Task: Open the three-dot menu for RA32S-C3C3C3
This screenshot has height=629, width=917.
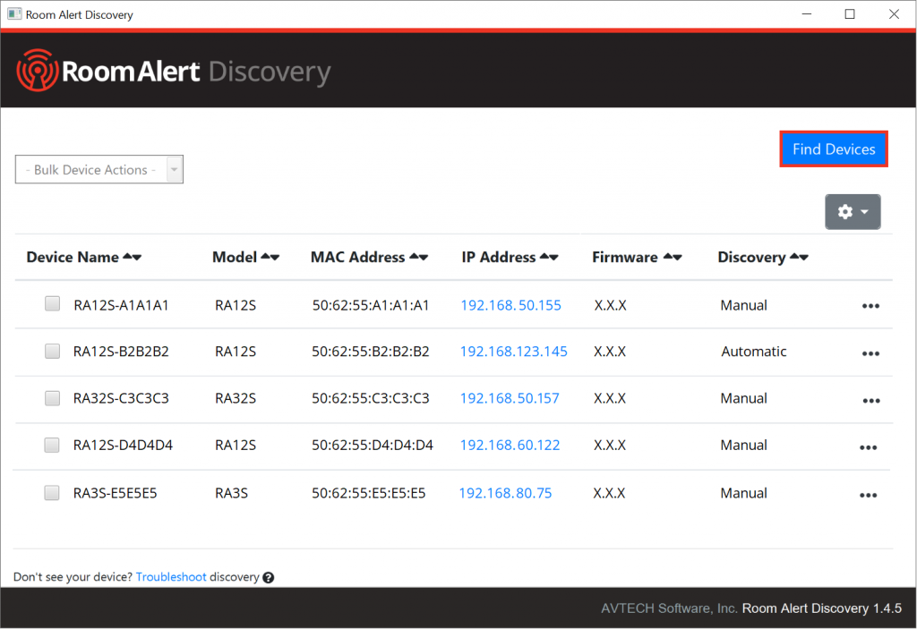Action: [870, 401]
